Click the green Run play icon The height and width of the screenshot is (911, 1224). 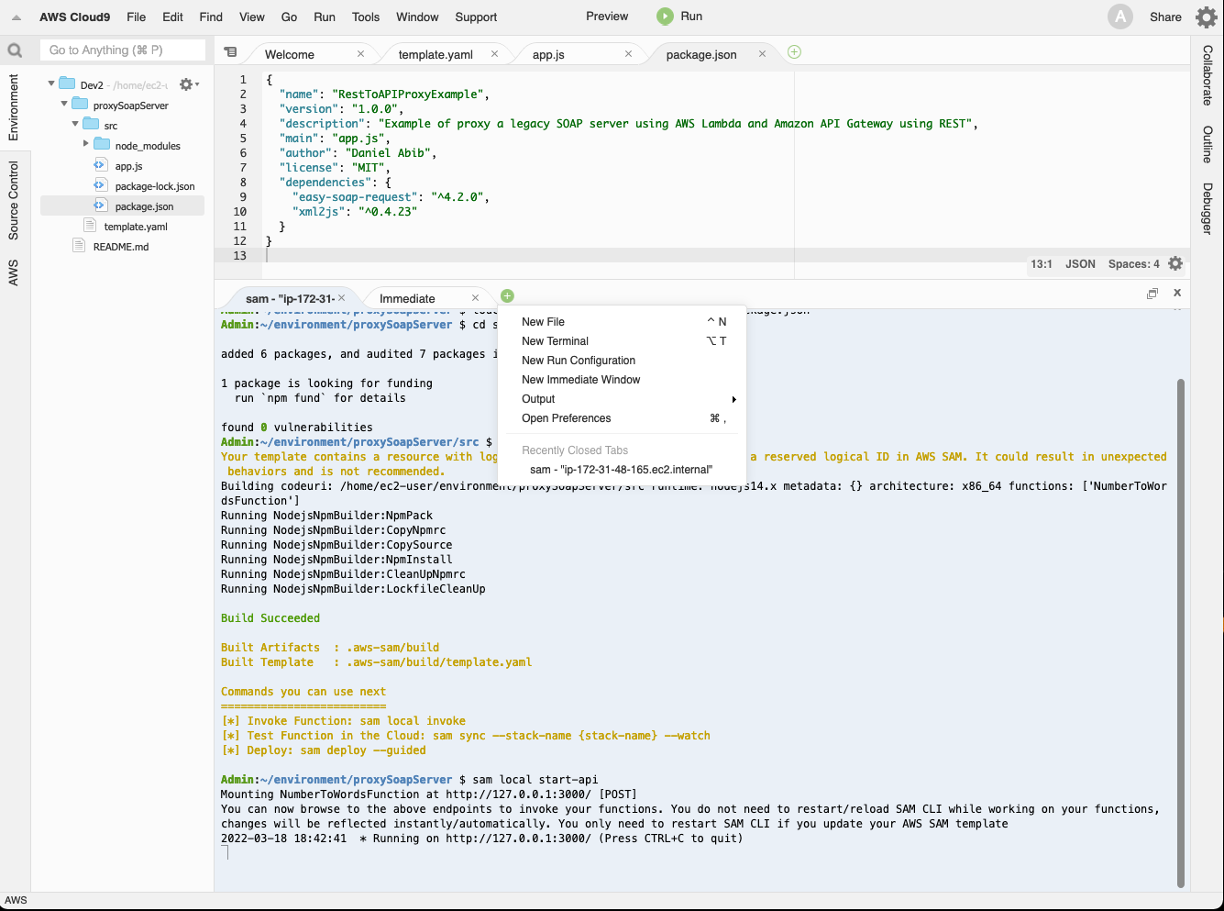pyautogui.click(x=665, y=17)
